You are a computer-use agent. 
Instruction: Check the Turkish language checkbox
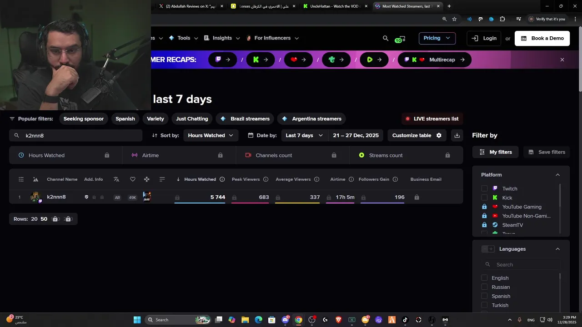pos(484,305)
